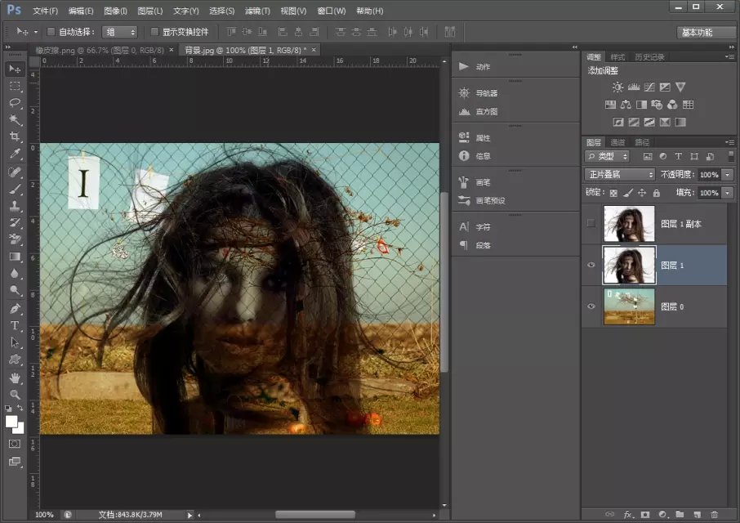Show the hidden 图层 1 副本 layer

pyautogui.click(x=591, y=224)
